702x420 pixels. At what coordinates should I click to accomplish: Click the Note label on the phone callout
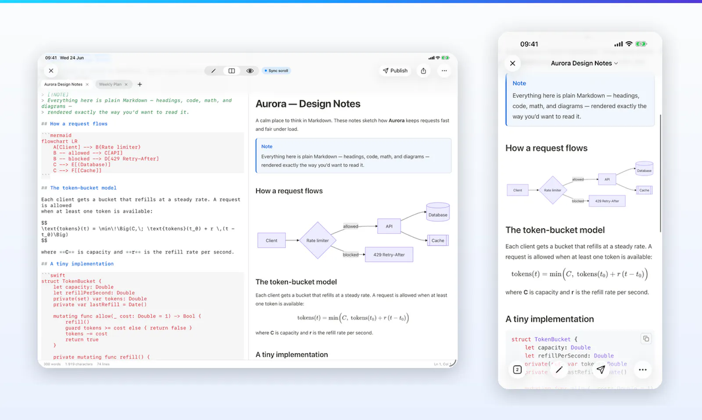pos(519,83)
